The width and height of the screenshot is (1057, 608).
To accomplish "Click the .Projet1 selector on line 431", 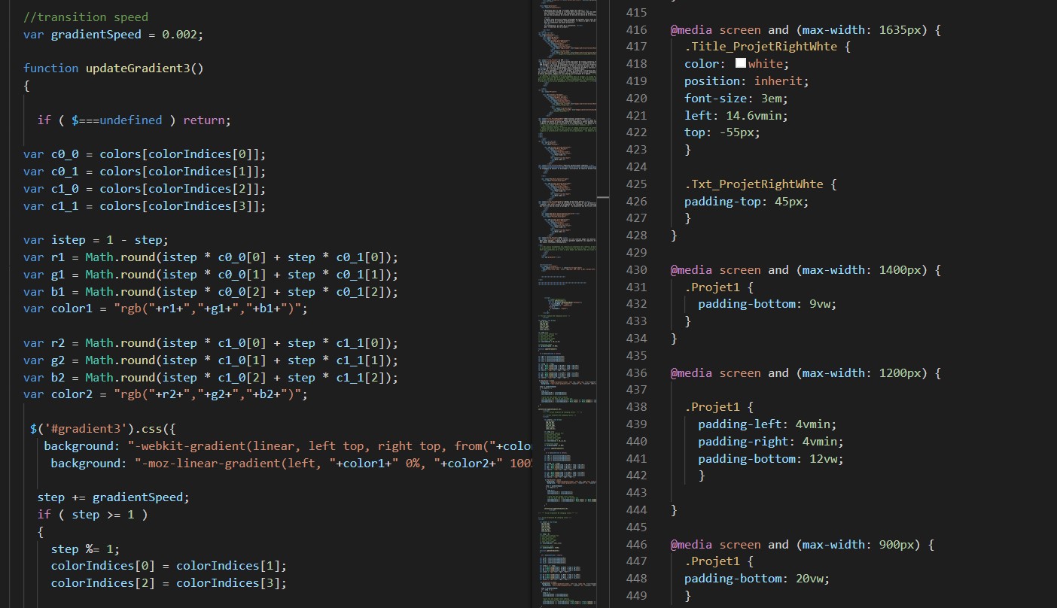I will pos(712,287).
